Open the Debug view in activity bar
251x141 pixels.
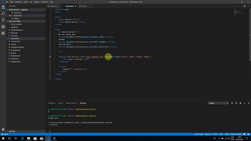(3, 27)
